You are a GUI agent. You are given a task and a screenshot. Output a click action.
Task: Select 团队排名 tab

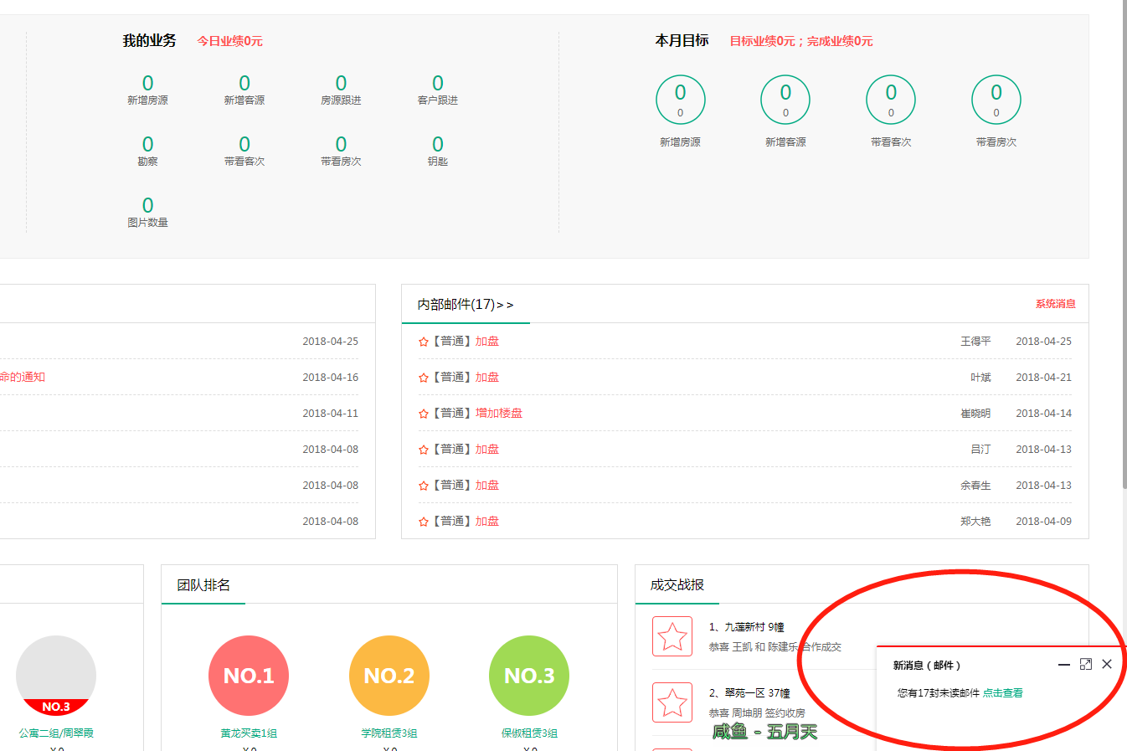click(203, 585)
